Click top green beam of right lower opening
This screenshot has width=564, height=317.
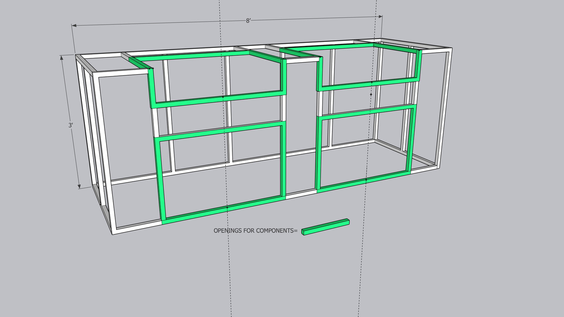pyautogui.click(x=368, y=111)
